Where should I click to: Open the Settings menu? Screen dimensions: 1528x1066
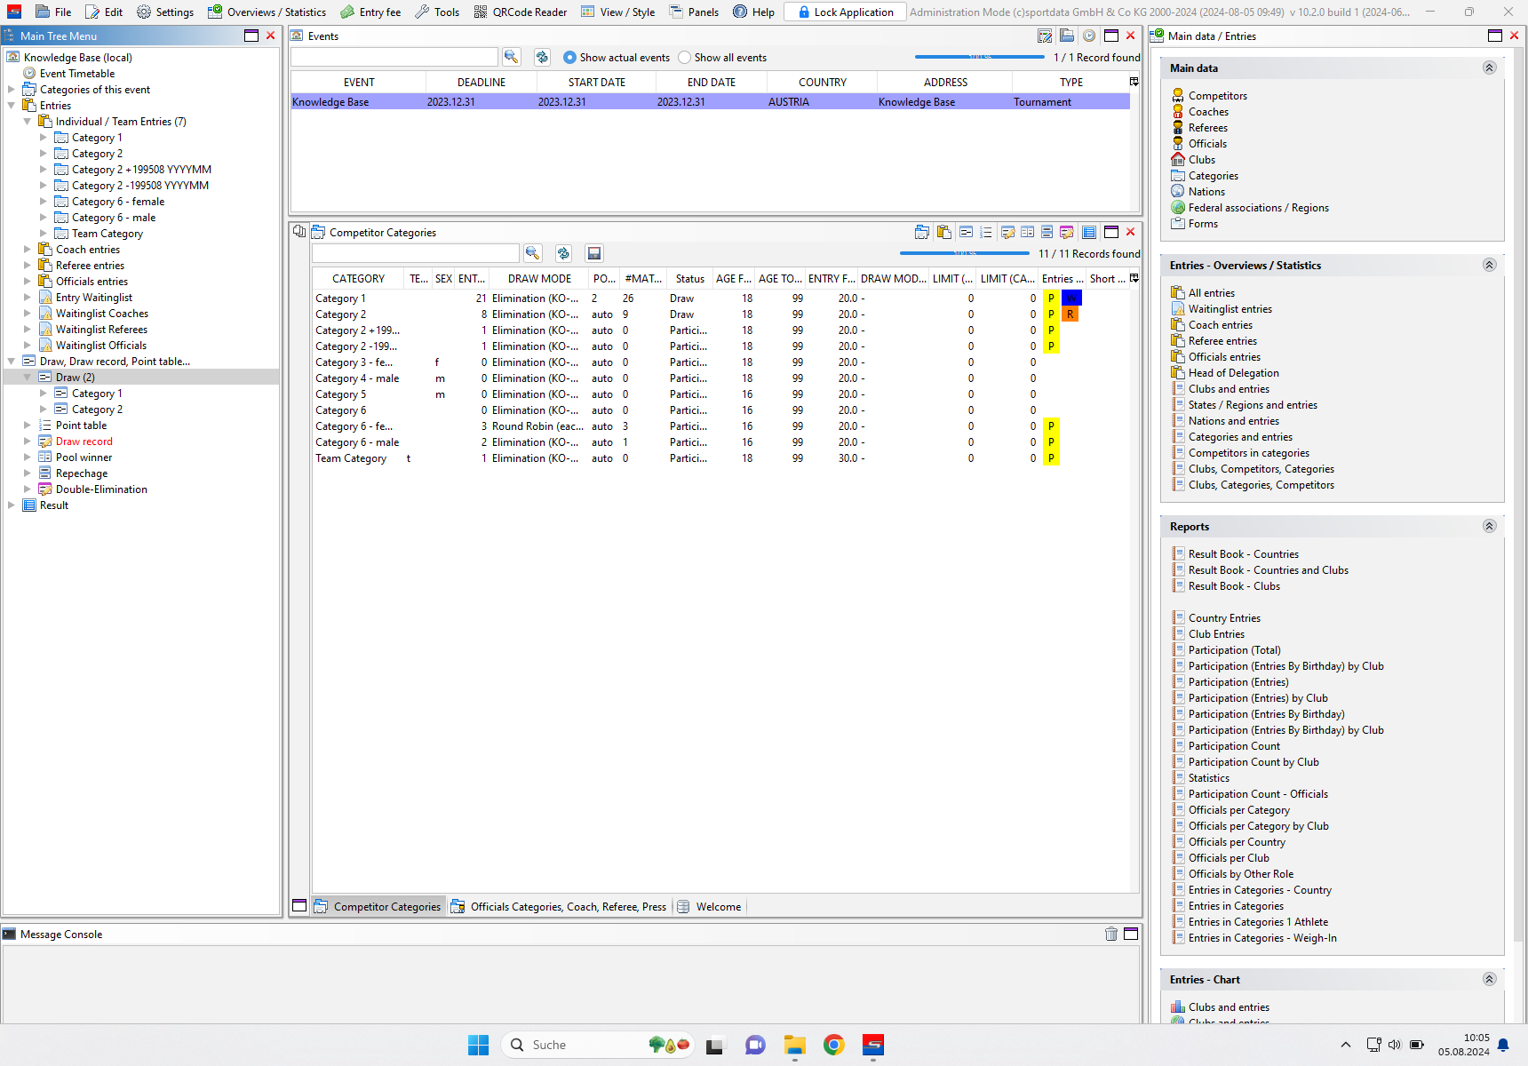pyautogui.click(x=165, y=12)
